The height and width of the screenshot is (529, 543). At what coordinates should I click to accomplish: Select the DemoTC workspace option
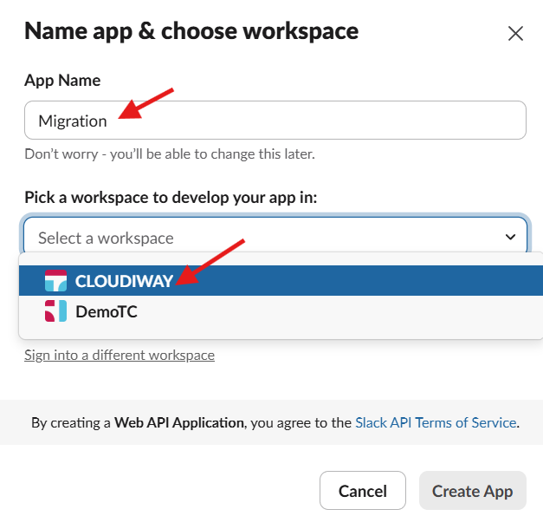[x=281, y=311]
